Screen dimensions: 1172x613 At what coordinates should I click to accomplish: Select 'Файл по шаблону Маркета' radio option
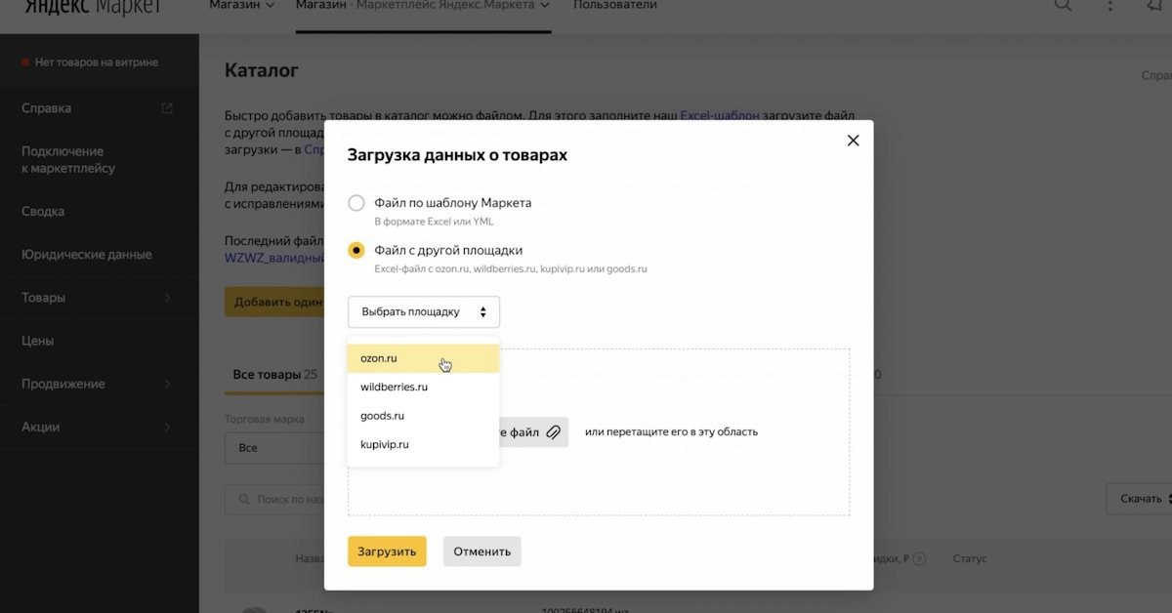click(x=356, y=203)
